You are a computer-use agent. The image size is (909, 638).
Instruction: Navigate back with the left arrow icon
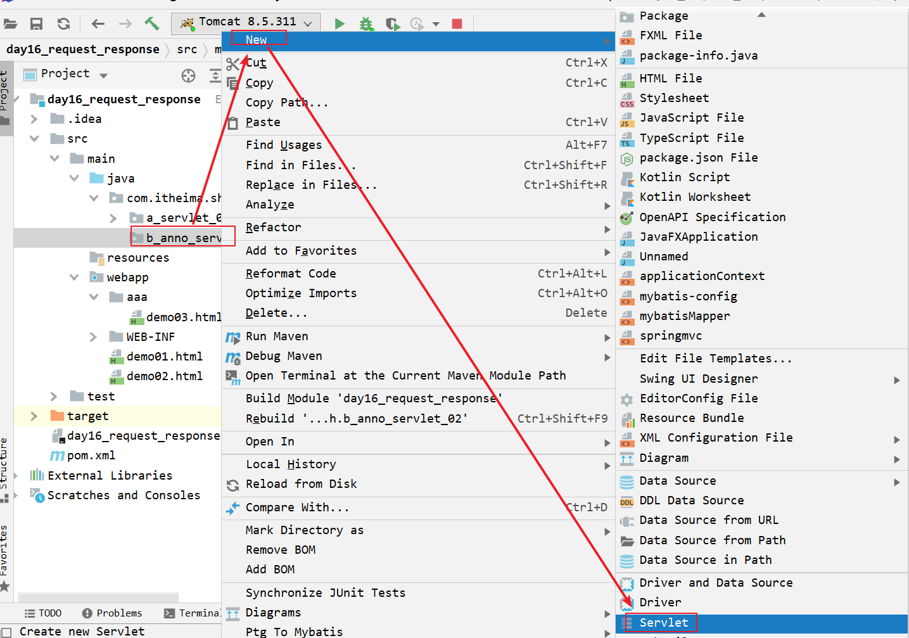pos(98,24)
